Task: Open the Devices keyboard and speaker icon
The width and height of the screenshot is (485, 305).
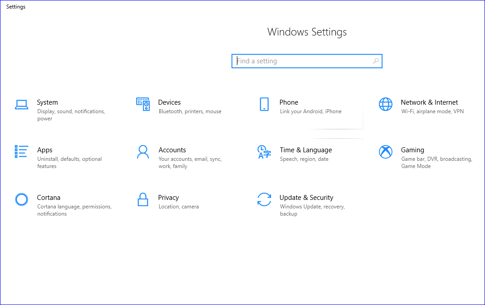Action: 143,104
